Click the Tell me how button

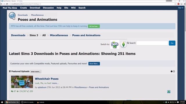(x=94, y=26)
